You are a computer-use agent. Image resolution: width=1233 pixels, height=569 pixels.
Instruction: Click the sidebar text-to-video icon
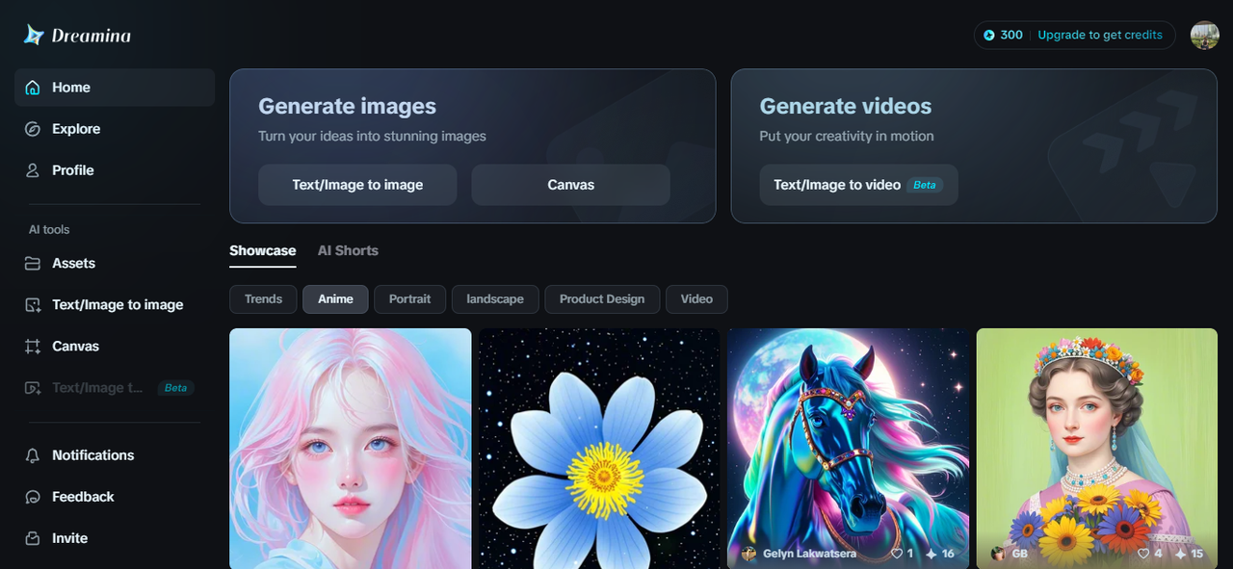[x=33, y=388]
